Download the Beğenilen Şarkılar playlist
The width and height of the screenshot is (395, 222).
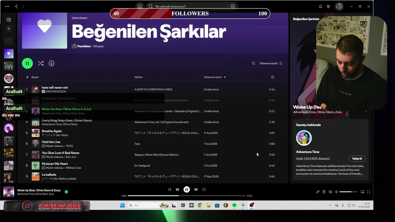click(52, 63)
